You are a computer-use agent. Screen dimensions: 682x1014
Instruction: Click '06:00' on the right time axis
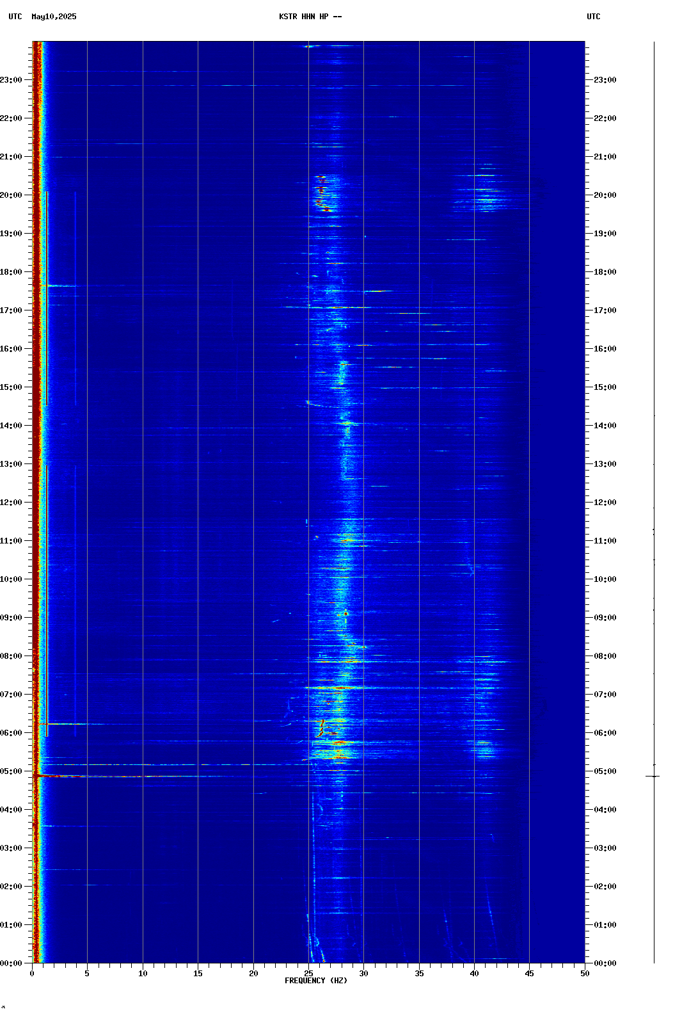(x=605, y=733)
